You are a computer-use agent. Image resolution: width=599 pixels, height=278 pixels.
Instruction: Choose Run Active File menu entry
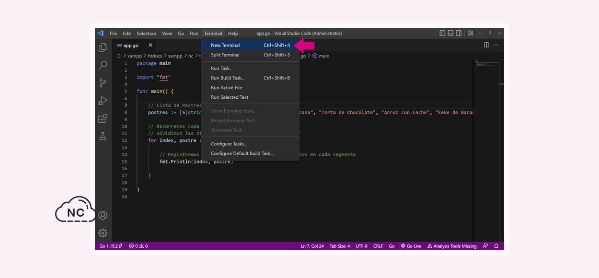[250, 87]
